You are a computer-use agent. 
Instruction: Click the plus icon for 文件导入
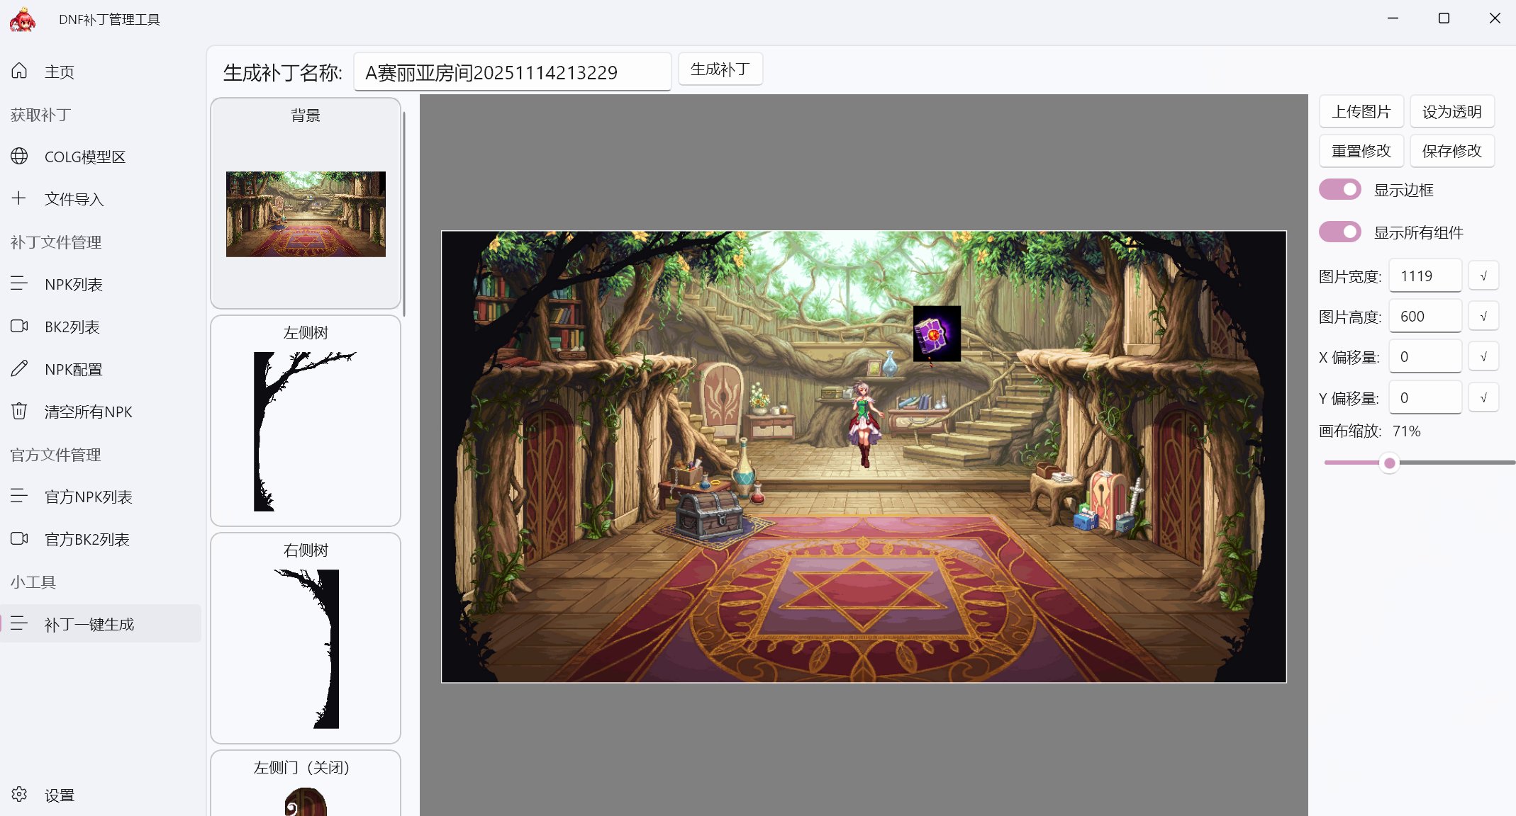(19, 198)
